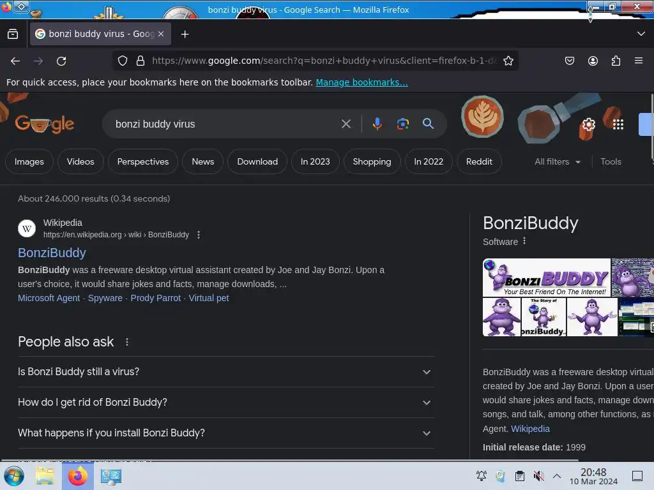The image size is (654, 490).
Task: Open the Firefox hamburger application menu
Action: coord(639,61)
